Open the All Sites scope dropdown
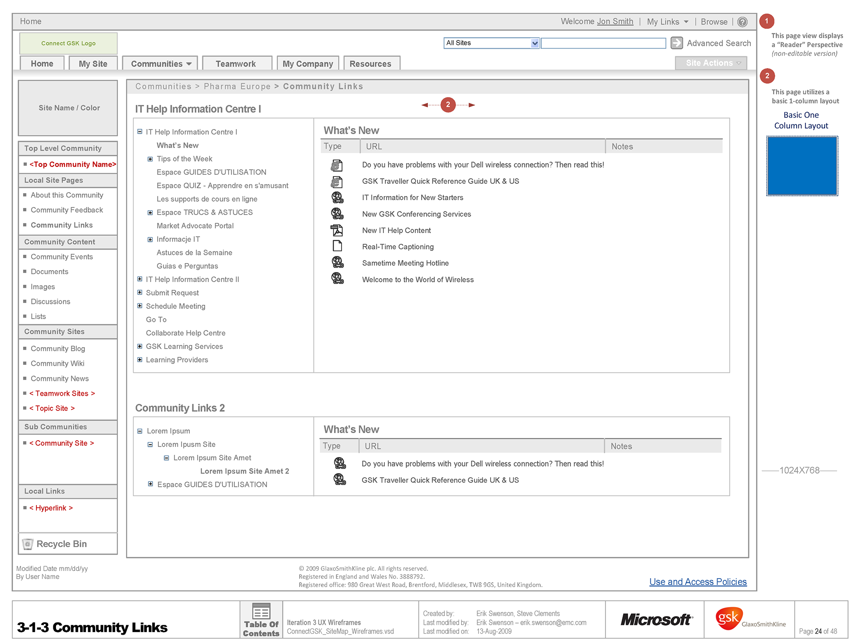 click(535, 43)
